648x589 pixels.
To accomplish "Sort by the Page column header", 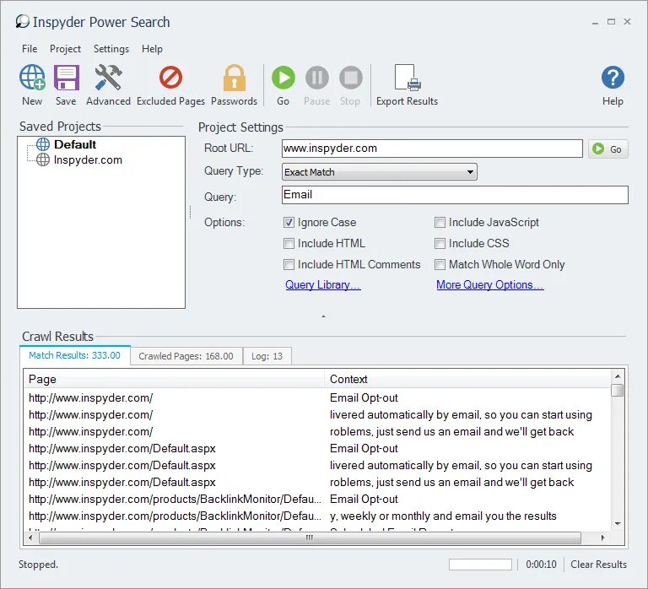I will pyautogui.click(x=174, y=379).
